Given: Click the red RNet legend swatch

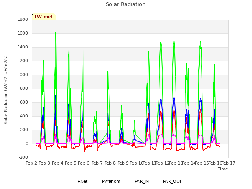Looking at the screenshot, I should click(x=72, y=182).
